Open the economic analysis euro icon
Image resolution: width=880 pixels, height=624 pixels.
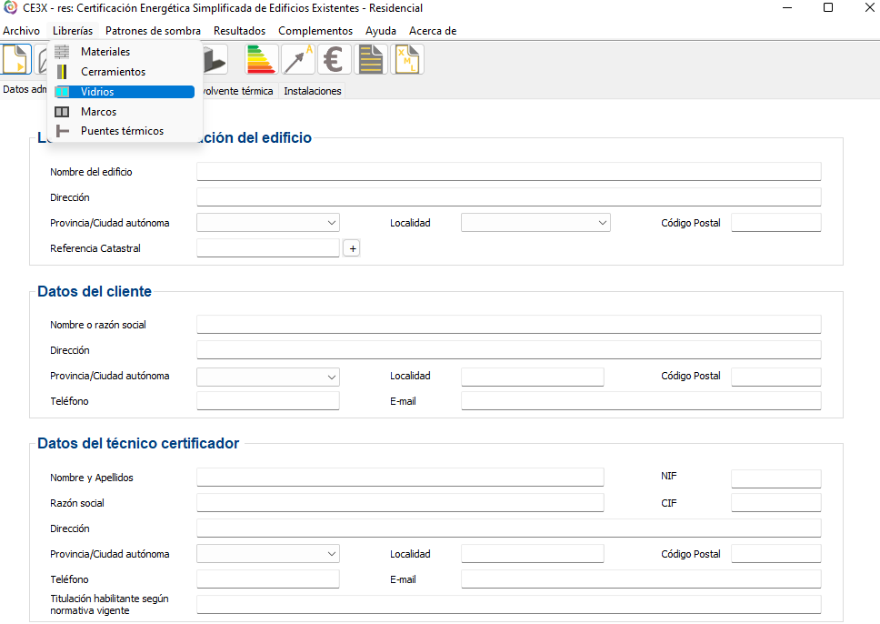pos(335,60)
